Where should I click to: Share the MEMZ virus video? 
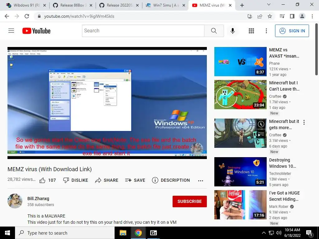pyautogui.click(x=107, y=180)
